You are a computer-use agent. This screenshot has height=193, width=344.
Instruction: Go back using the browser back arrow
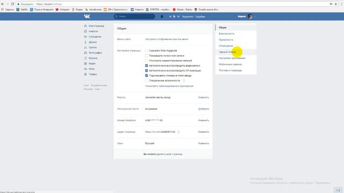click(3, 4)
